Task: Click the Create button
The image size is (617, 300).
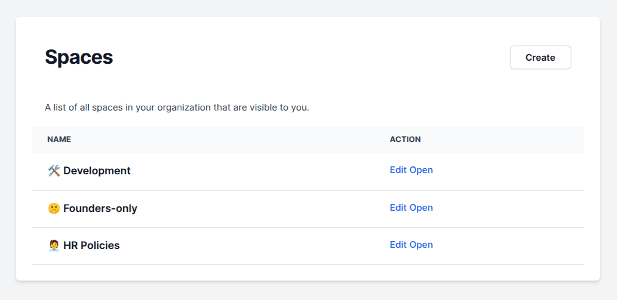Action: (540, 58)
